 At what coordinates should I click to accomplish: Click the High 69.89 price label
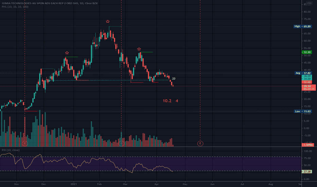click(x=303, y=26)
